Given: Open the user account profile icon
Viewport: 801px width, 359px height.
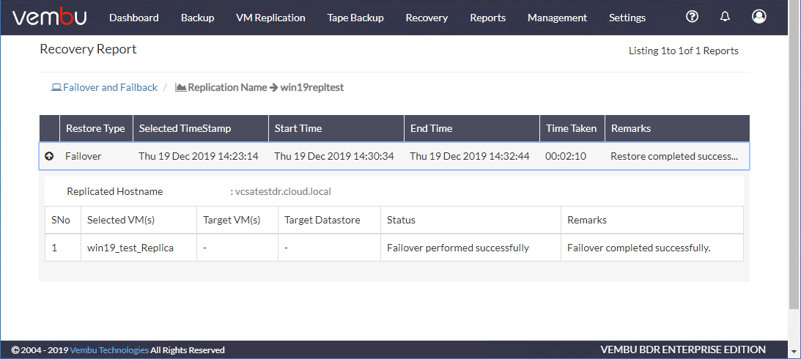Looking at the screenshot, I should 759,16.
